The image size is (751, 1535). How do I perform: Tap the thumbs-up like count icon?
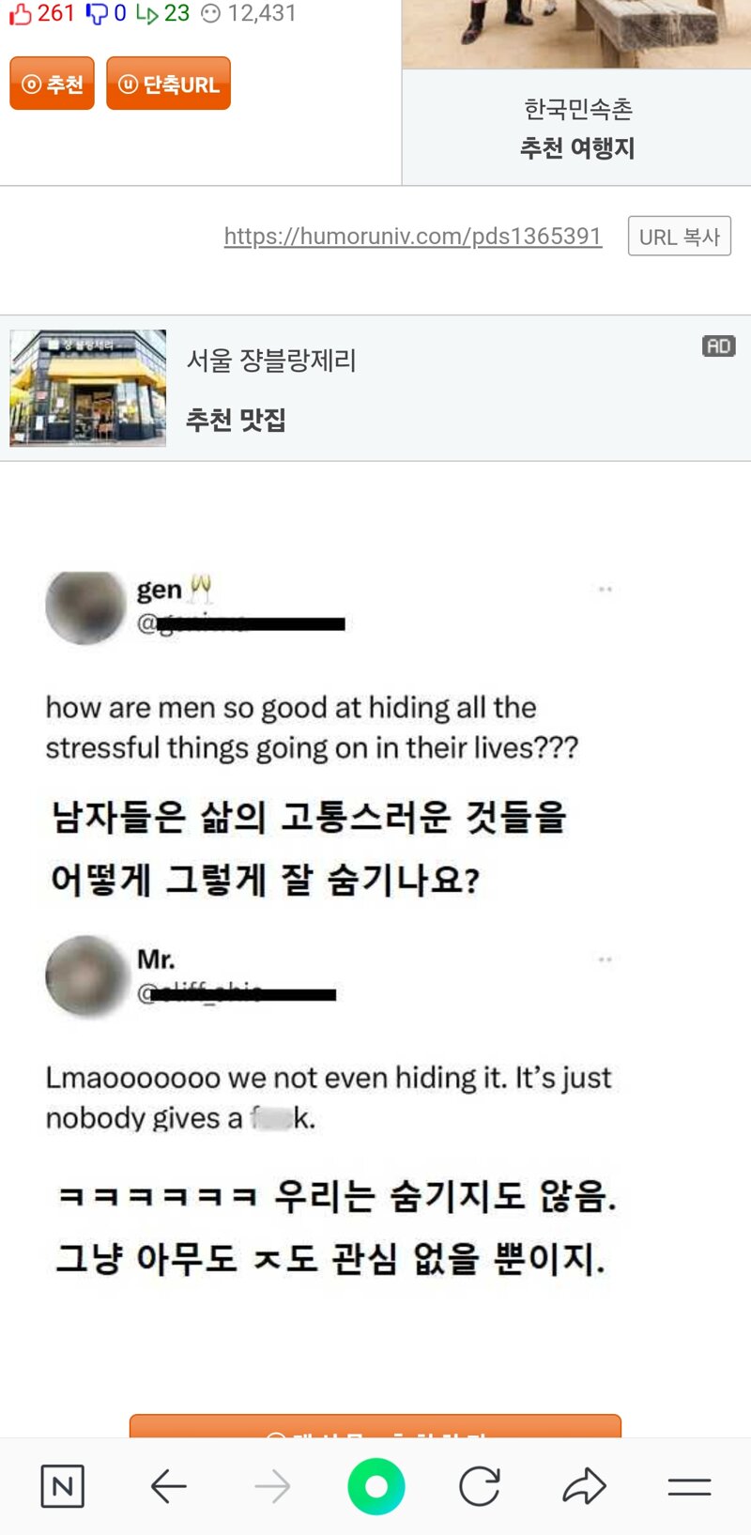[x=20, y=14]
